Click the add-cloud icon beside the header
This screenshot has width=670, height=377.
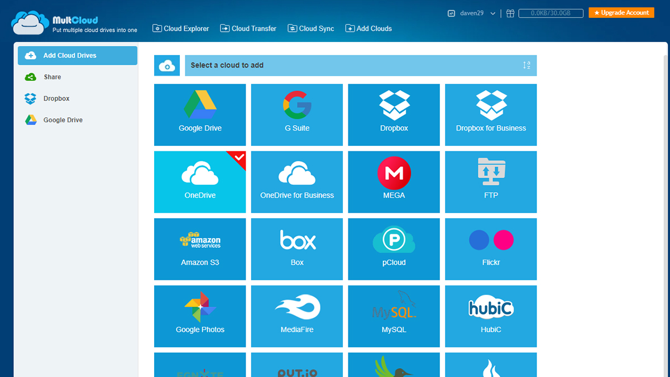click(x=167, y=65)
